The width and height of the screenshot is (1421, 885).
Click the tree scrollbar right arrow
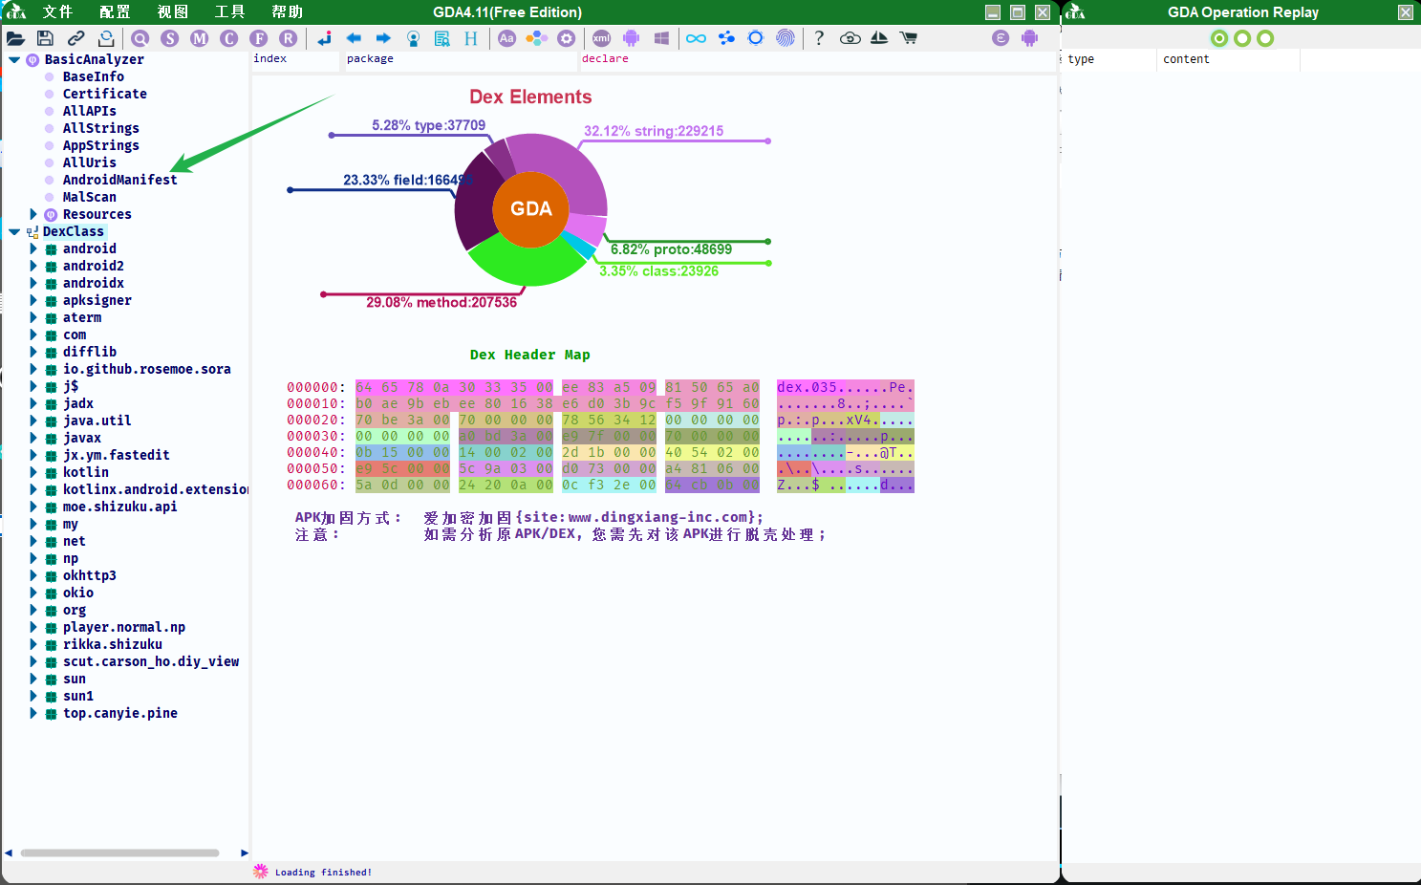pos(245,853)
